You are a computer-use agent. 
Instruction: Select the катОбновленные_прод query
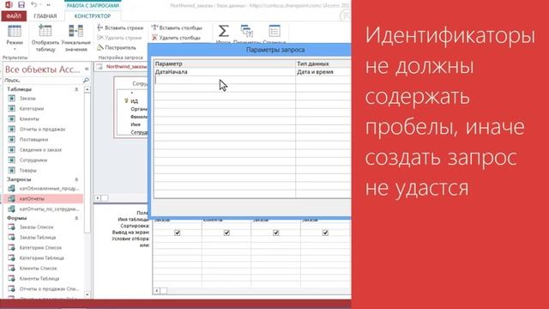[44, 189]
